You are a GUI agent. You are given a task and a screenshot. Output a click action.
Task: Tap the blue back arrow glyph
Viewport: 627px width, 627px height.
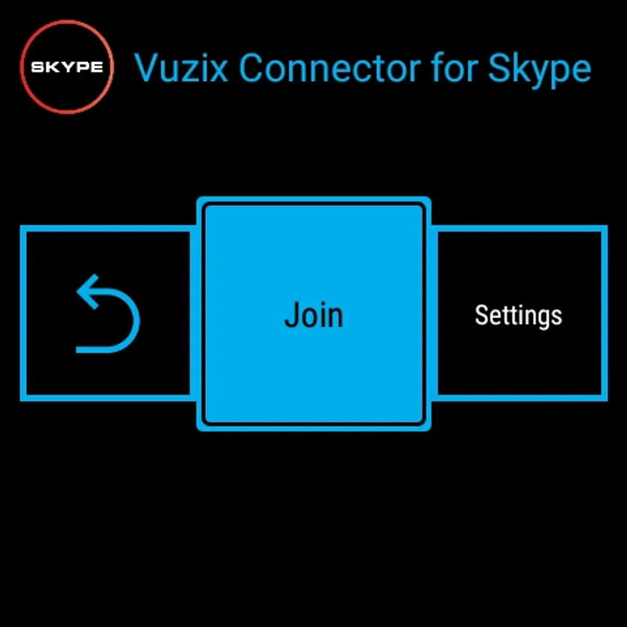coord(108,313)
